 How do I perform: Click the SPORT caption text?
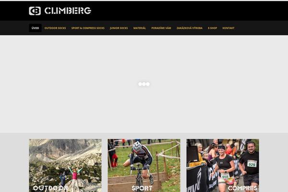pos(142,188)
